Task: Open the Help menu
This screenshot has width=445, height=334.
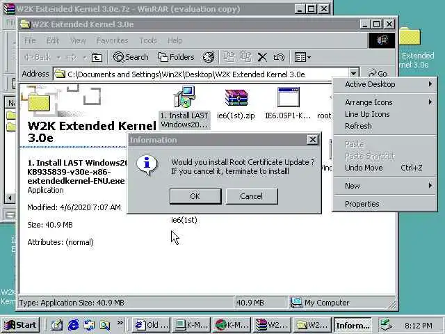Action: click(x=175, y=40)
